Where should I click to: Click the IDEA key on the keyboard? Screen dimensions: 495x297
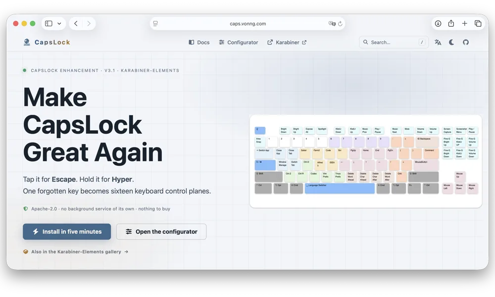click(333, 165)
